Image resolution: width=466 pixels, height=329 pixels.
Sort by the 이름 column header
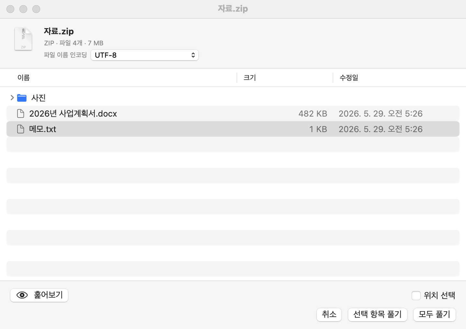pos(24,78)
